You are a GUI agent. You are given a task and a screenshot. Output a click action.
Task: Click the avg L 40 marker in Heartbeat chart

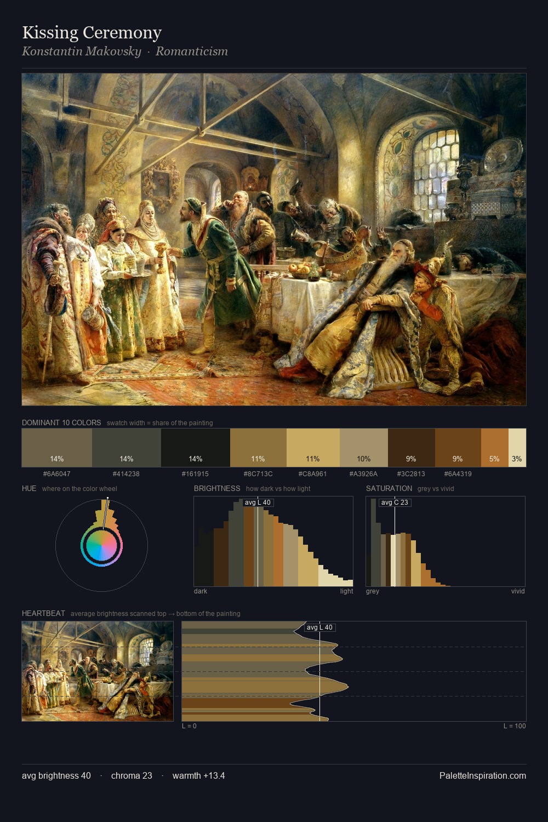[x=319, y=627]
